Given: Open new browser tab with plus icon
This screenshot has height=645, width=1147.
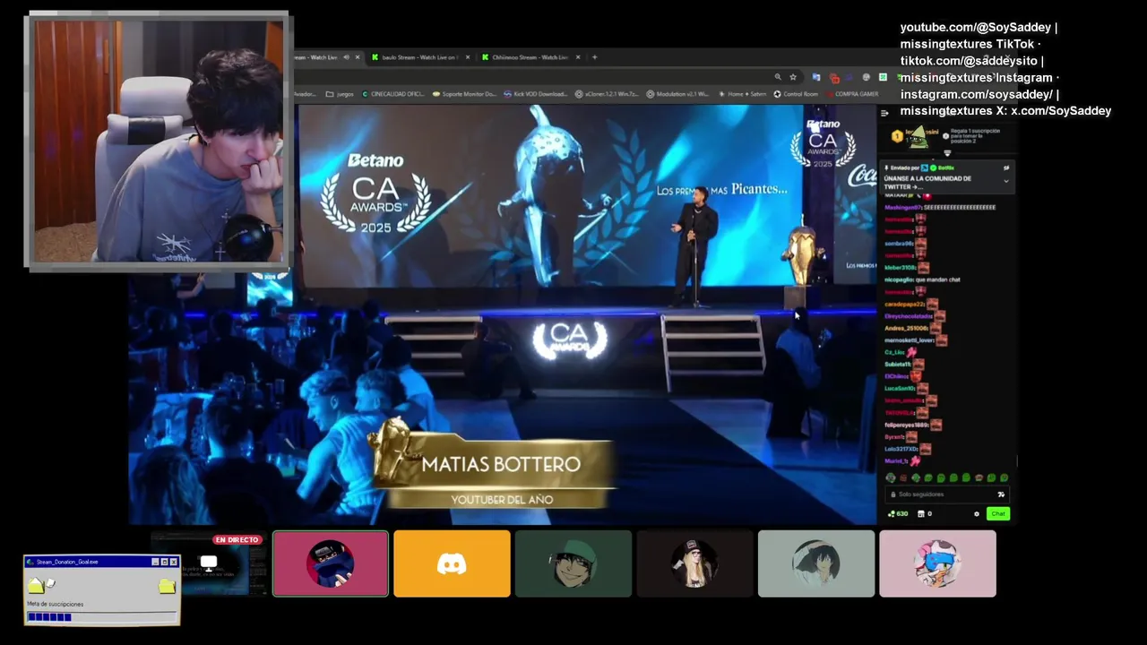Looking at the screenshot, I should click(595, 57).
